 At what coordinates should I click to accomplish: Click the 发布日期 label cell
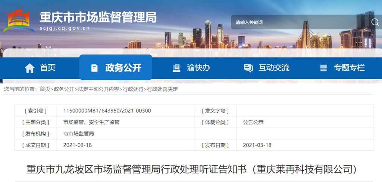(215, 145)
